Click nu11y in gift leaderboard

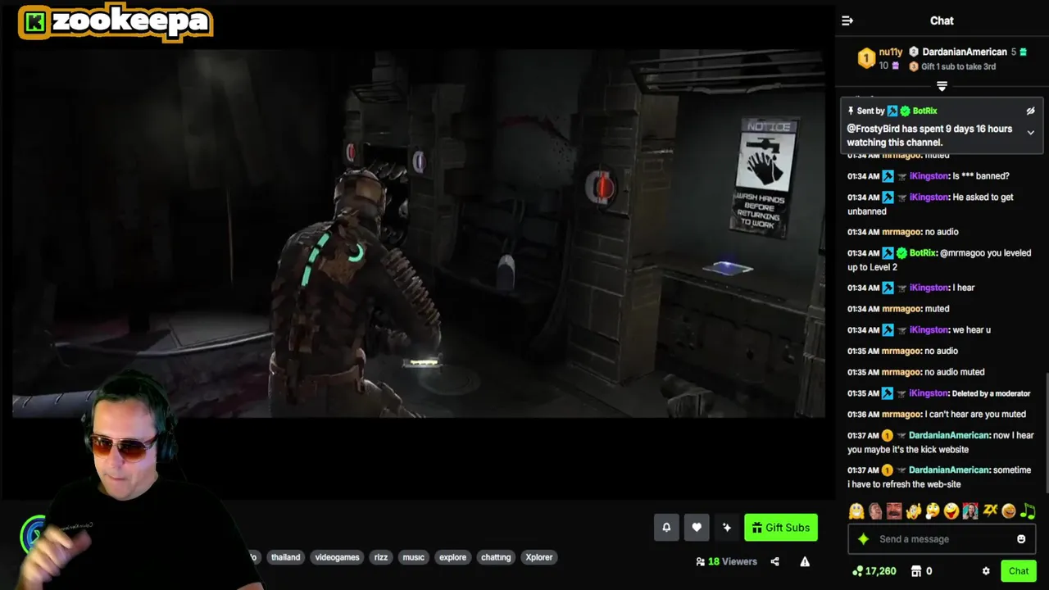coord(891,52)
